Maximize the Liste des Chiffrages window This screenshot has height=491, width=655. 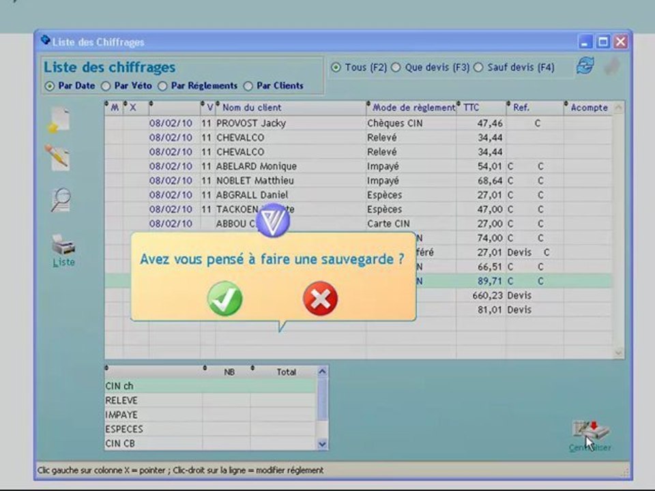click(x=602, y=42)
